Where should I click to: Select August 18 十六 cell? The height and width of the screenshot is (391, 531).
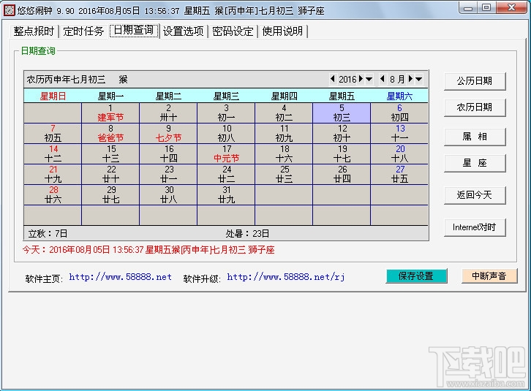click(284, 154)
